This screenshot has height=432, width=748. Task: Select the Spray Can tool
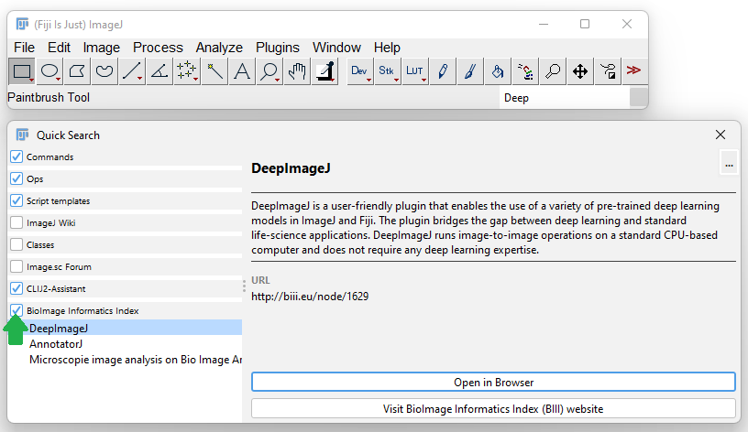[525, 71]
